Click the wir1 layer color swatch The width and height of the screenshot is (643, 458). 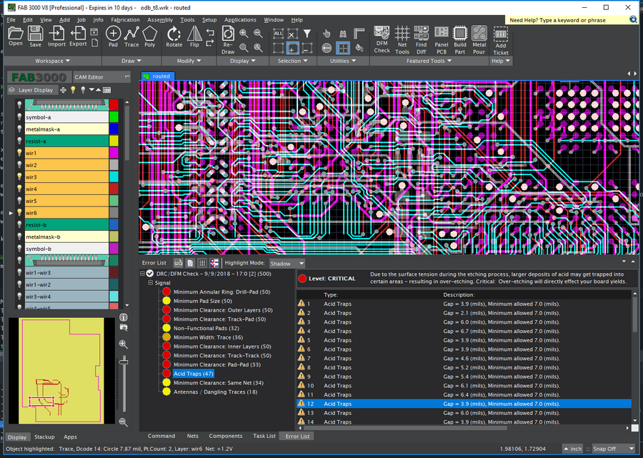pyautogui.click(x=114, y=153)
